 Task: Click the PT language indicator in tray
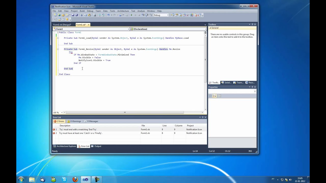click(273, 179)
